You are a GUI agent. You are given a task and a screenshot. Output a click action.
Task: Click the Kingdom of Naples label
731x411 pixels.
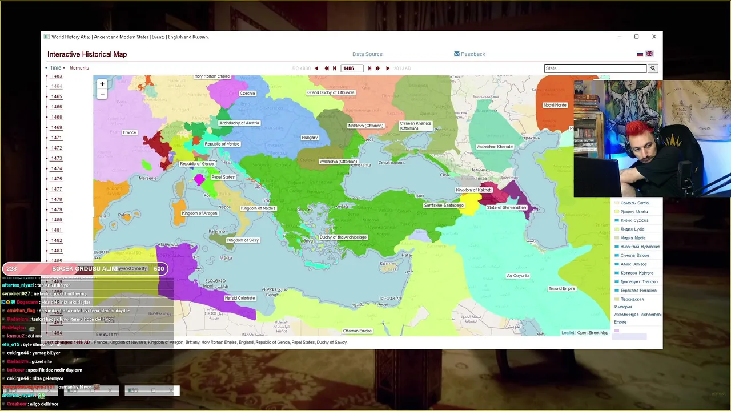(x=258, y=208)
